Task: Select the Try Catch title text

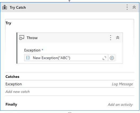Action: coord(18,8)
